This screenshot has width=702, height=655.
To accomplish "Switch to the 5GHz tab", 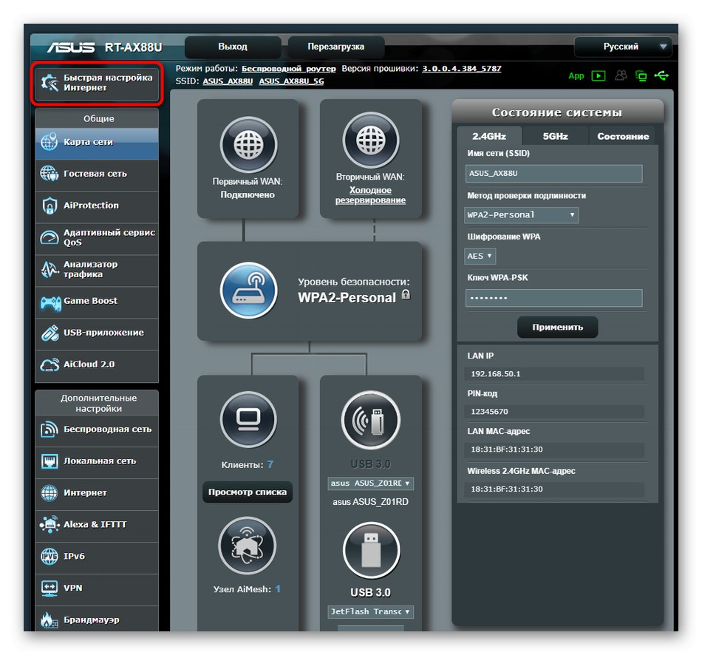I will 555,136.
